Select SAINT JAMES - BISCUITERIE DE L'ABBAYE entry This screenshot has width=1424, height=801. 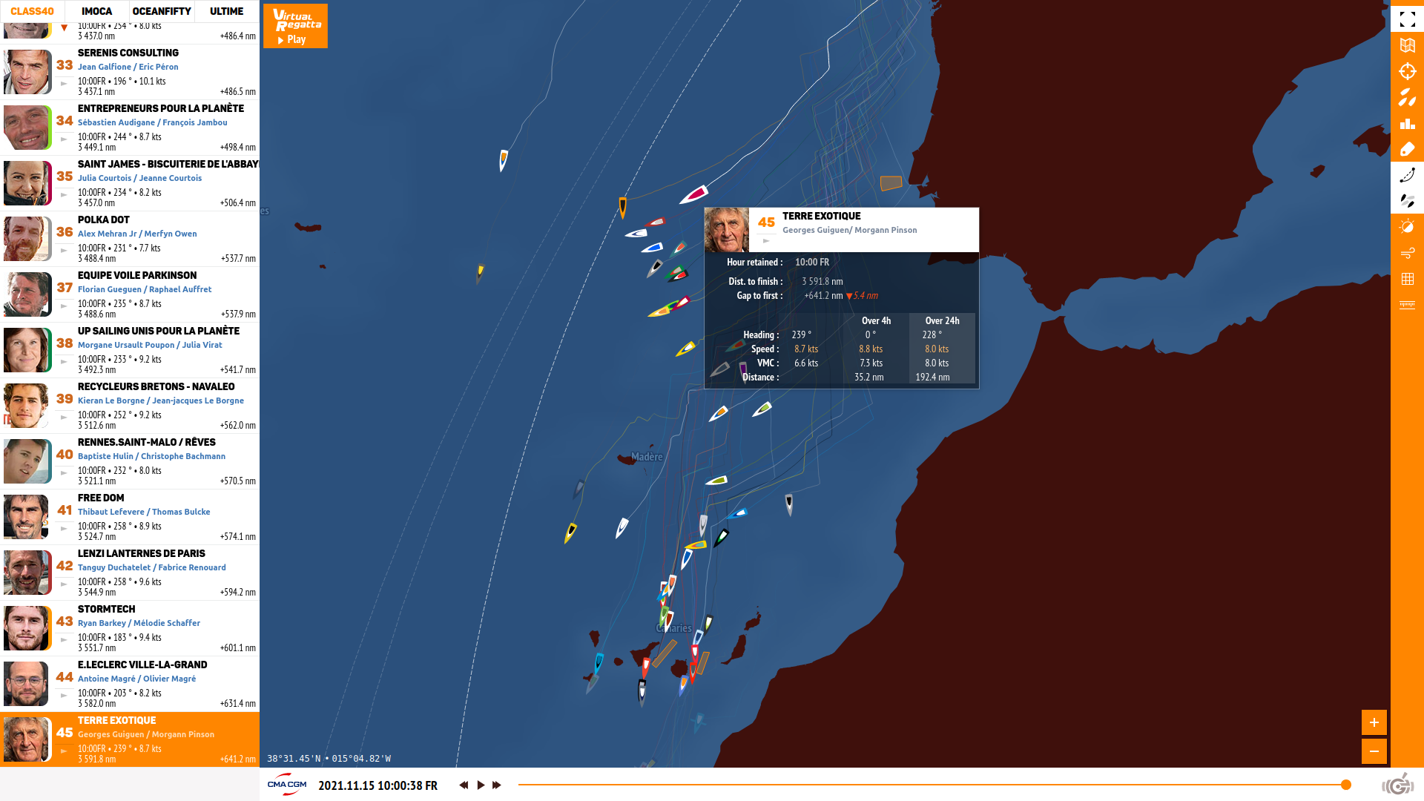tap(130, 183)
